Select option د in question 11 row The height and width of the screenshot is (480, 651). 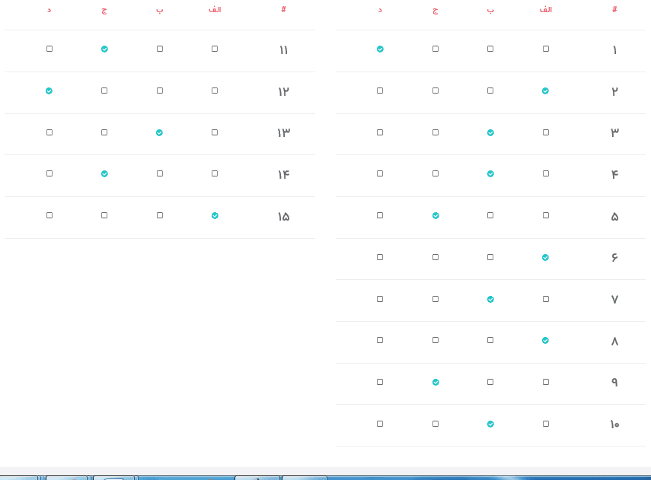[x=49, y=49]
